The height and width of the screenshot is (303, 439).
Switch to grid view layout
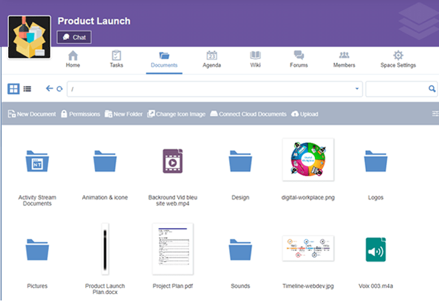coord(13,89)
